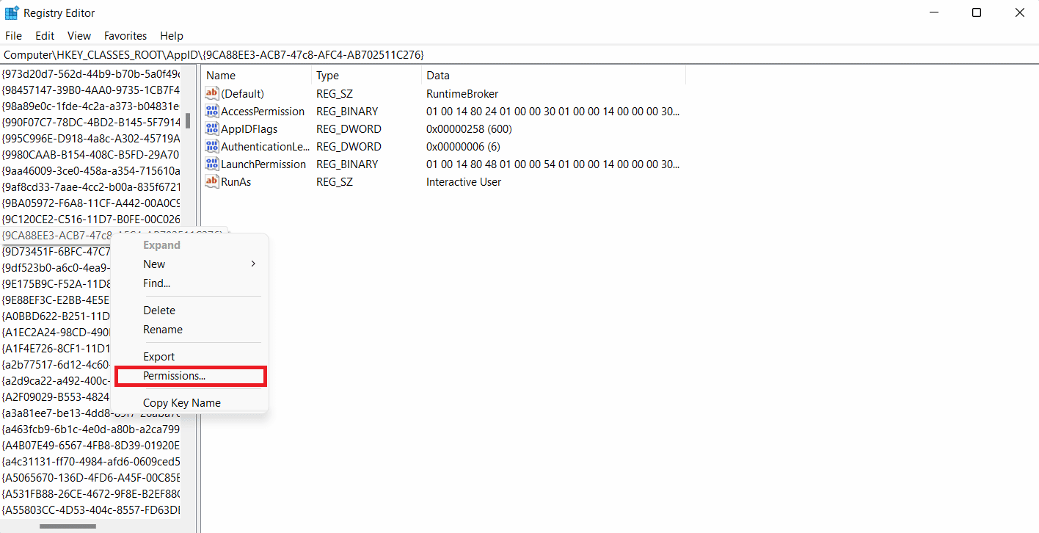Screen dimensions: 1039x533
Task: Click the (Default) string value icon
Action: click(x=212, y=93)
